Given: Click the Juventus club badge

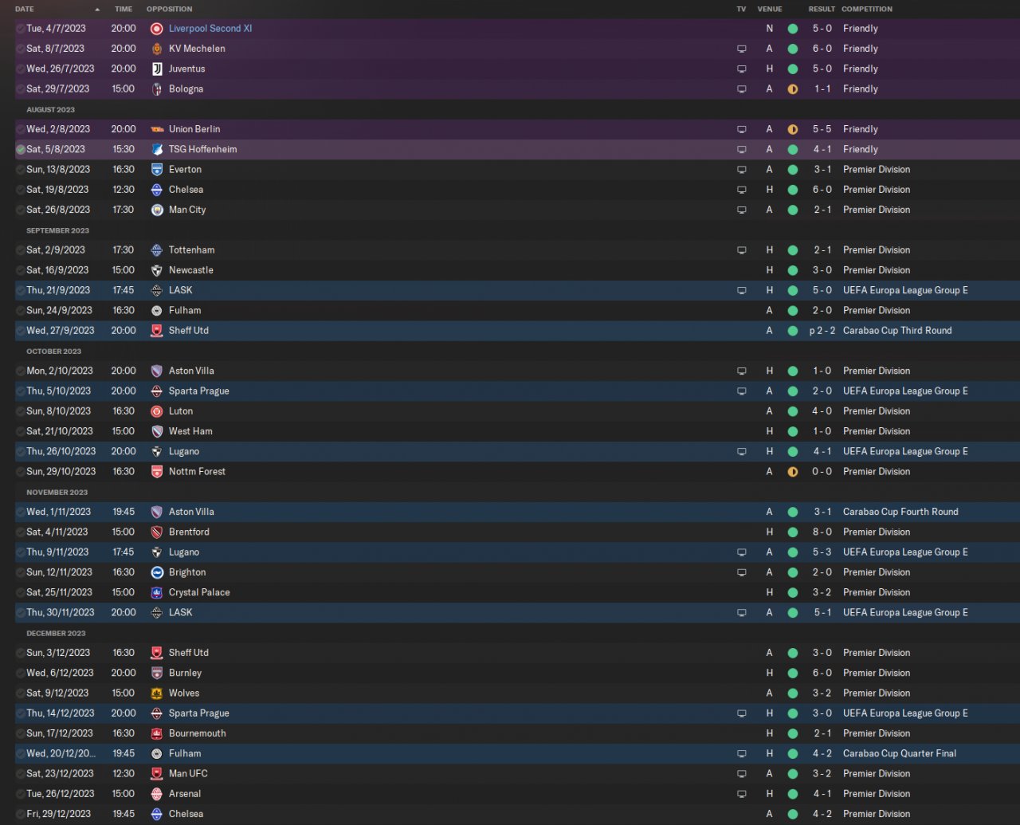Looking at the screenshot, I should [x=157, y=69].
